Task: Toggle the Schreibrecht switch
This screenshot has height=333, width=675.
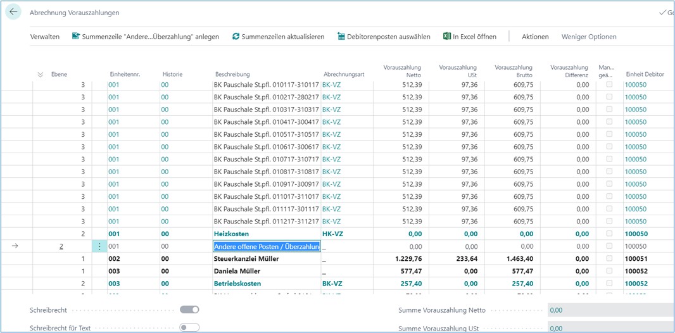Action: click(189, 310)
